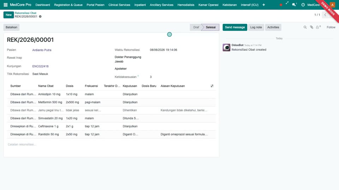Click the red recording dot icon
The image size is (339, 190).
(x=281, y=5)
